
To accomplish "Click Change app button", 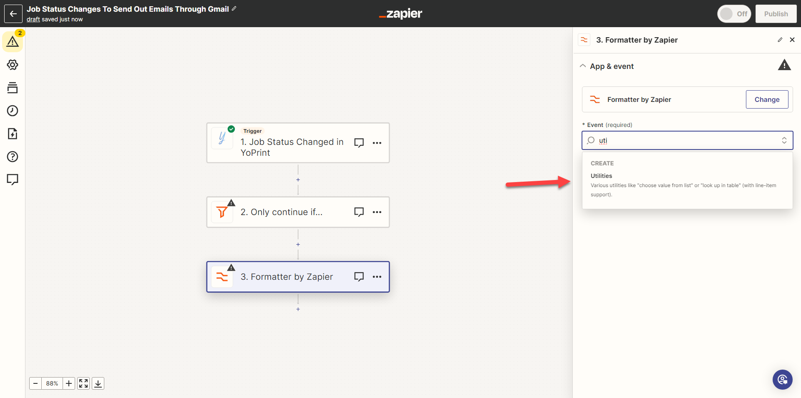I will pos(767,99).
